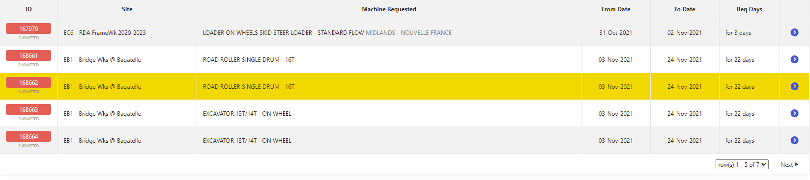Sort by Machine Requested column header

tap(389, 9)
